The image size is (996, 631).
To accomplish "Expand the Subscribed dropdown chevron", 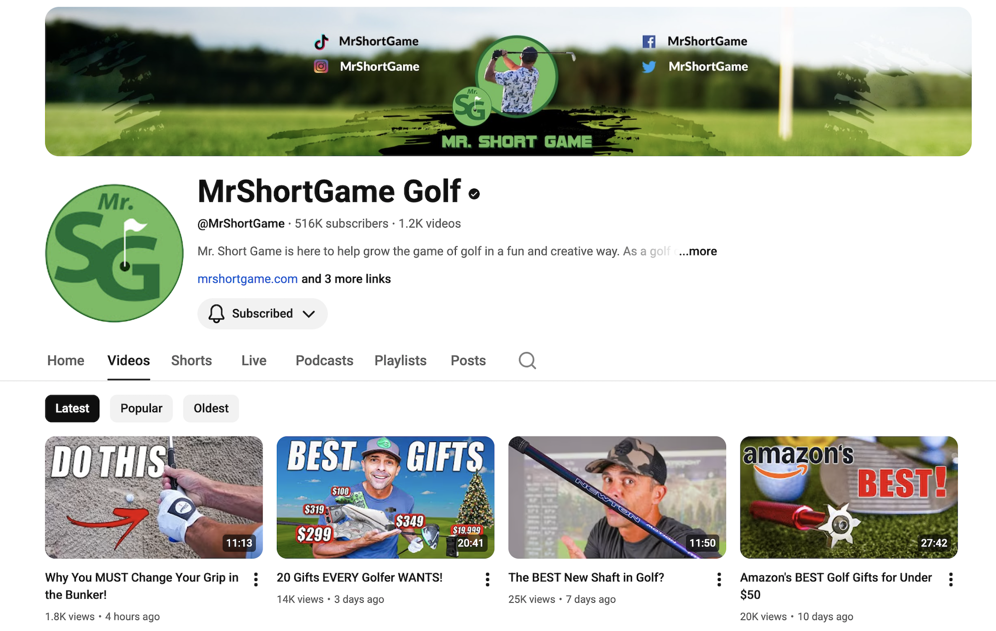I will [309, 314].
